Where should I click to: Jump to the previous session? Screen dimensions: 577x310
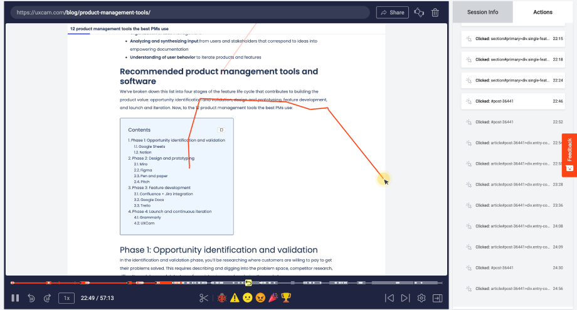389,298
